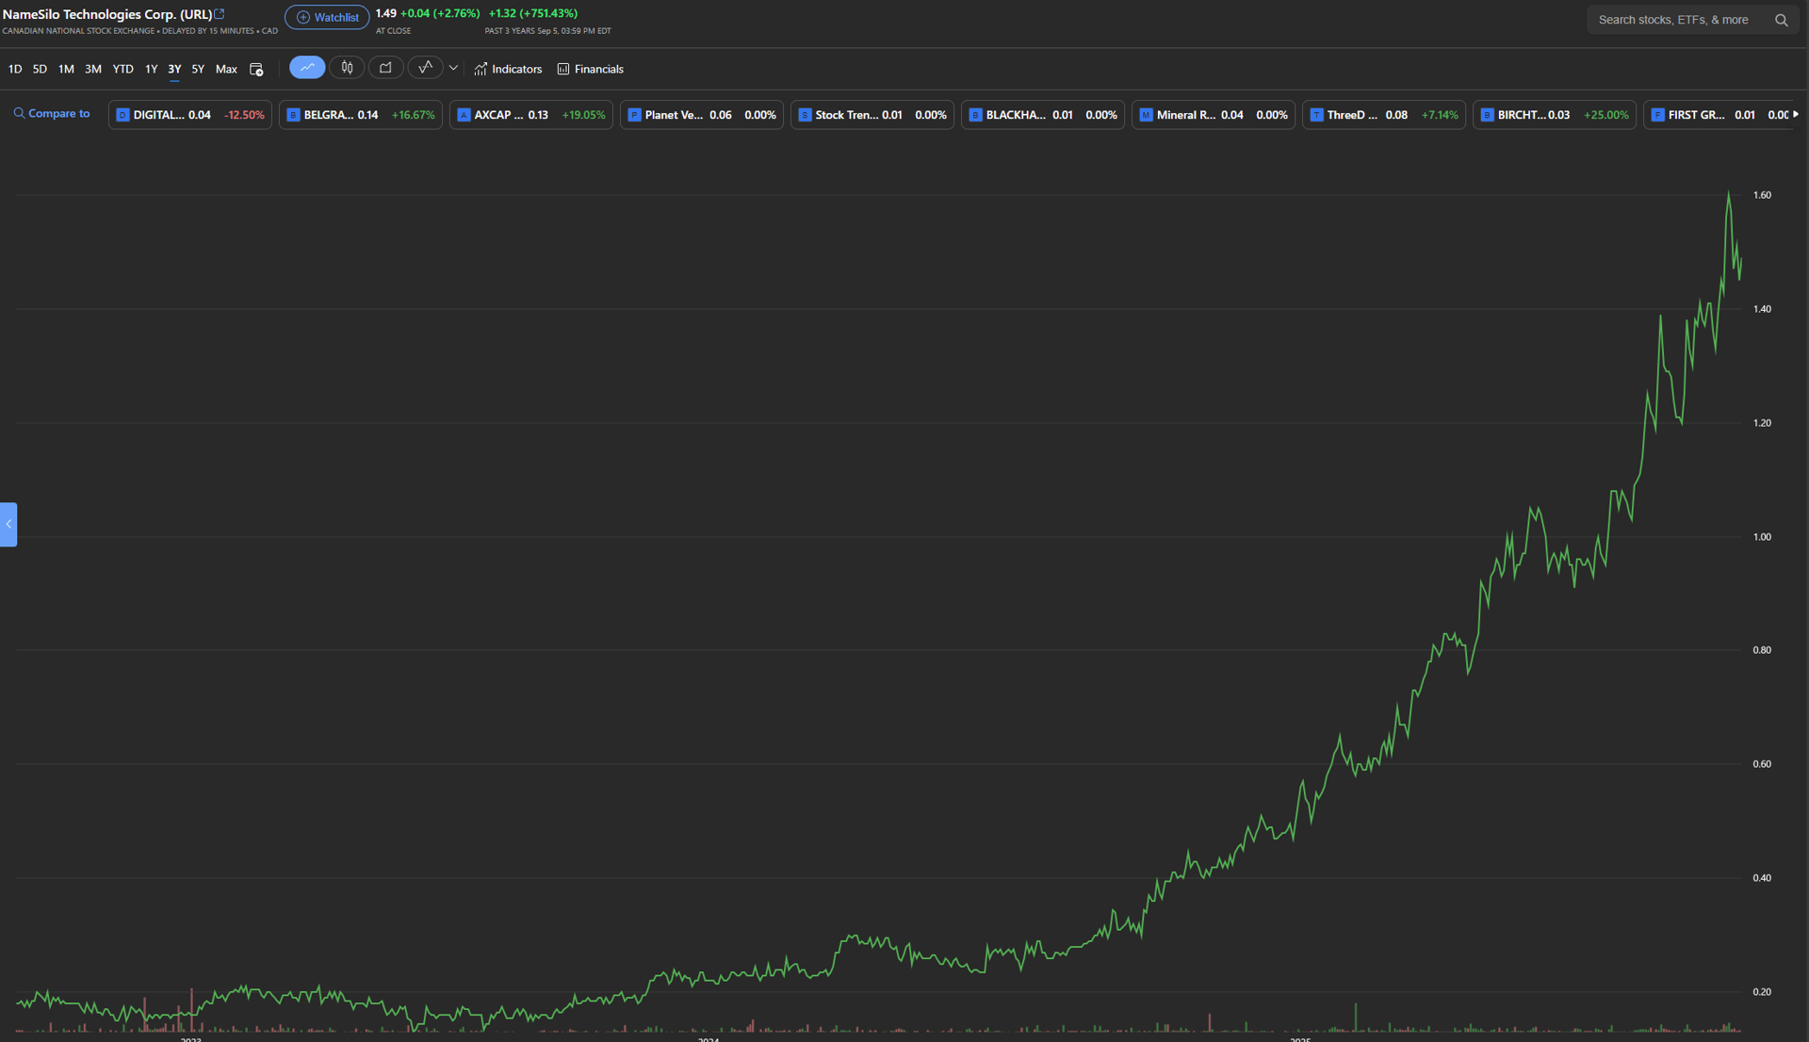Image resolution: width=1809 pixels, height=1042 pixels.
Task: Select the 1Y time range
Action: [x=151, y=69]
